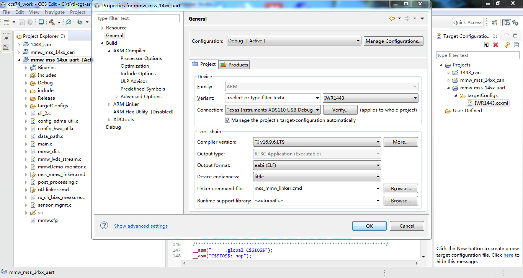523x278 pixels.
Task: Open the File menu
Action: point(7,12)
